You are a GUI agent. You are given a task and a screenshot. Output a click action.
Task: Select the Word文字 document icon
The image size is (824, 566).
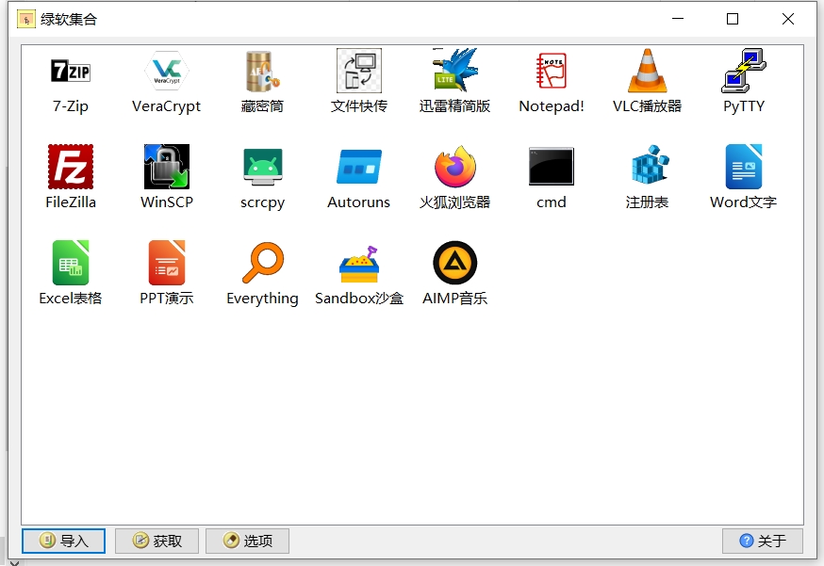[x=744, y=167]
